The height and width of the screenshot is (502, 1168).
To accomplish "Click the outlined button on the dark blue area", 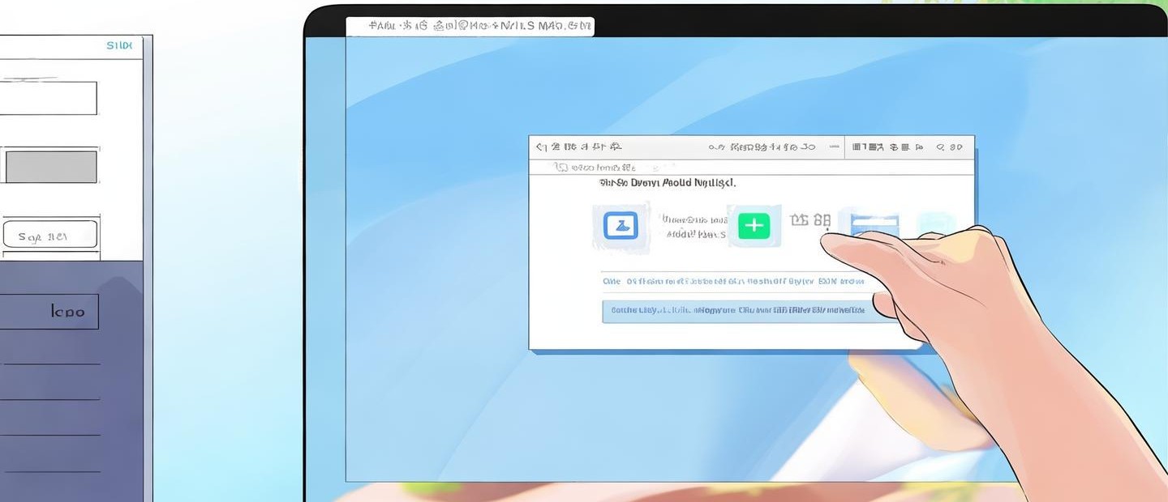I will click(x=49, y=312).
